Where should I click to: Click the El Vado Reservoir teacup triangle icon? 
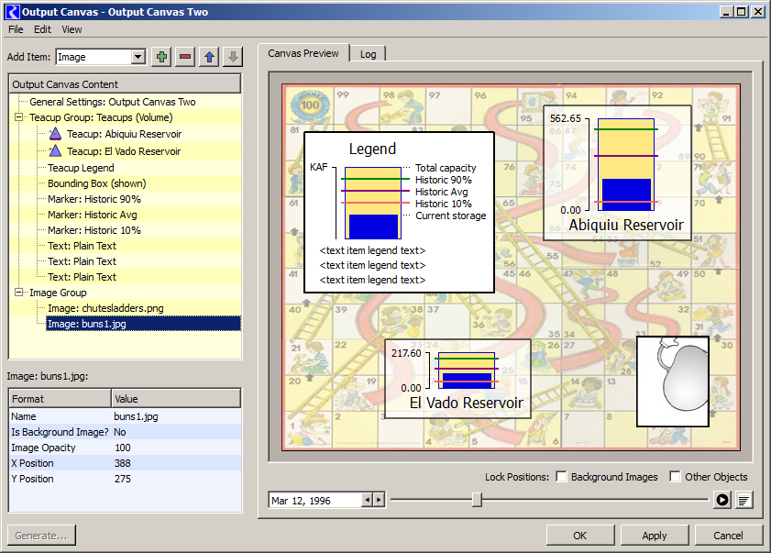tap(56, 151)
